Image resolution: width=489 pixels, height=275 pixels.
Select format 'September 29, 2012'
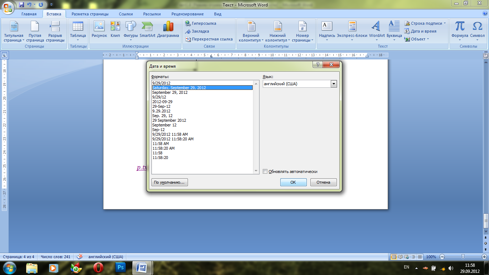[x=202, y=92]
